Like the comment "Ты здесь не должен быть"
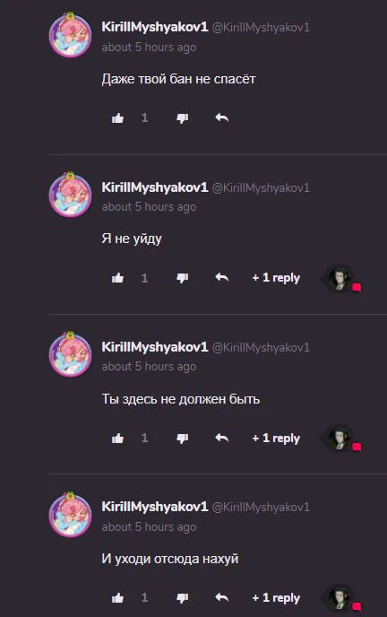387x617 pixels. 117,438
